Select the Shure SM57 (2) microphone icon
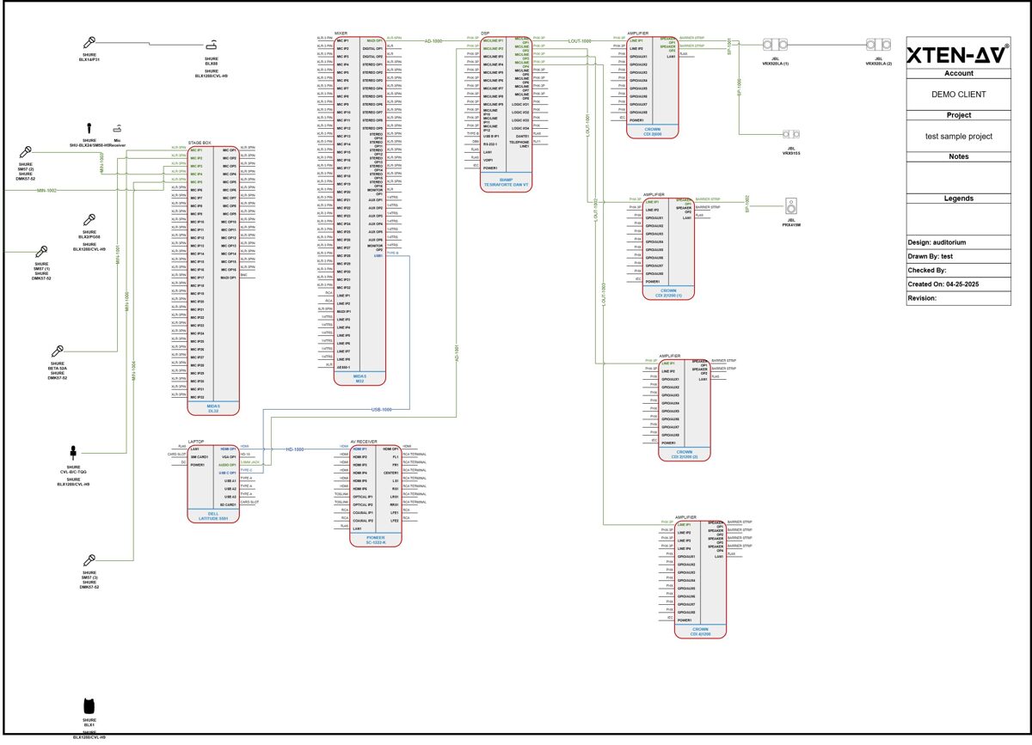Viewport: 1032px width, 745px height. (x=26, y=152)
